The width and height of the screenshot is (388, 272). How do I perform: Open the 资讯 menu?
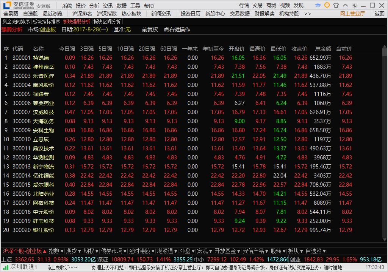[108, 5]
